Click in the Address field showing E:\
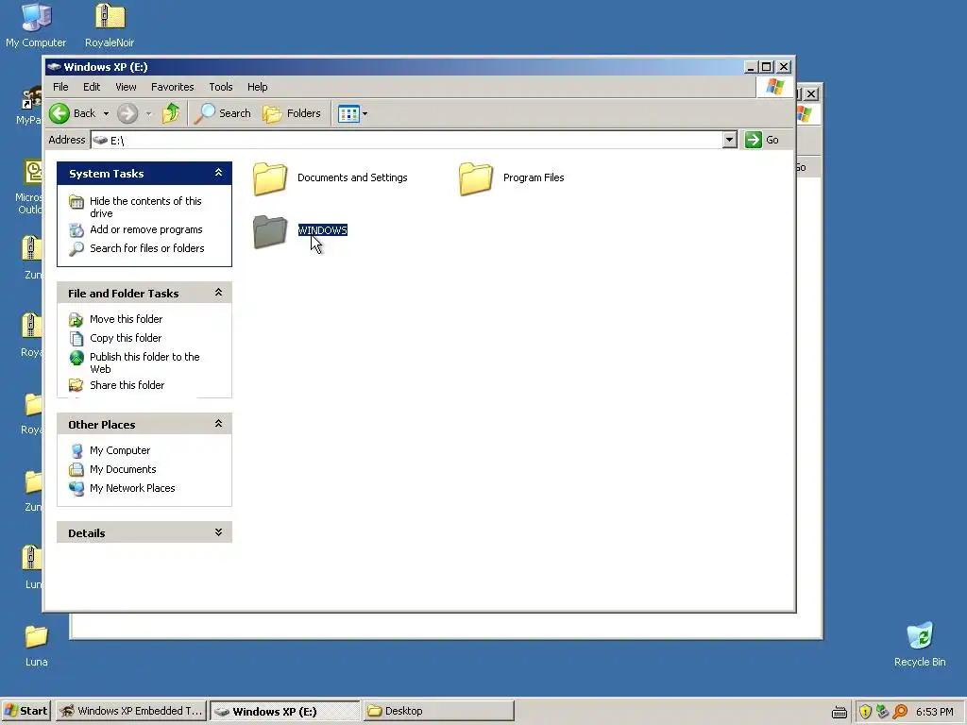Screen dimensions: 967x725 click(x=407, y=140)
